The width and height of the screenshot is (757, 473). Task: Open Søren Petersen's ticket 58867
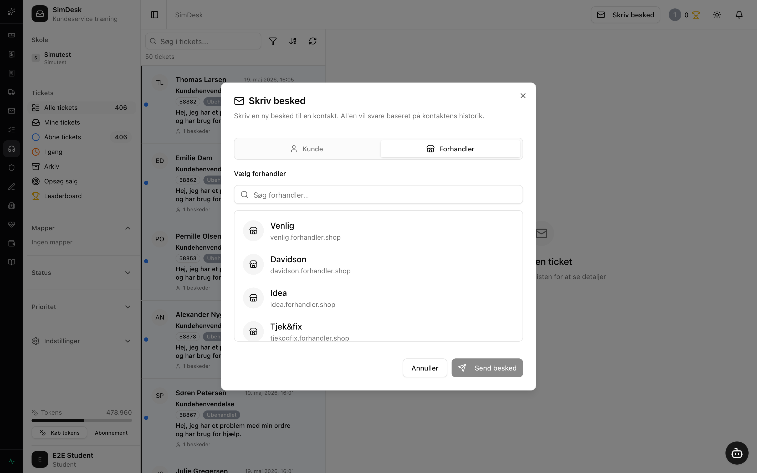[x=233, y=418]
